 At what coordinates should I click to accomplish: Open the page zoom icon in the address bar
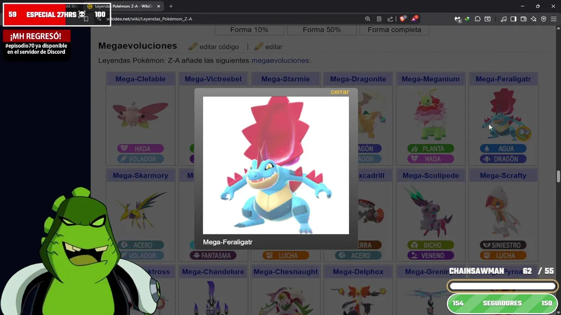click(368, 19)
